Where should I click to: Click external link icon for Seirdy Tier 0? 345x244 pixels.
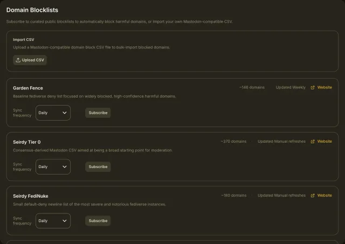point(313,142)
